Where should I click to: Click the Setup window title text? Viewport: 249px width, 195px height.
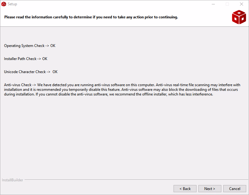pos(12,4)
